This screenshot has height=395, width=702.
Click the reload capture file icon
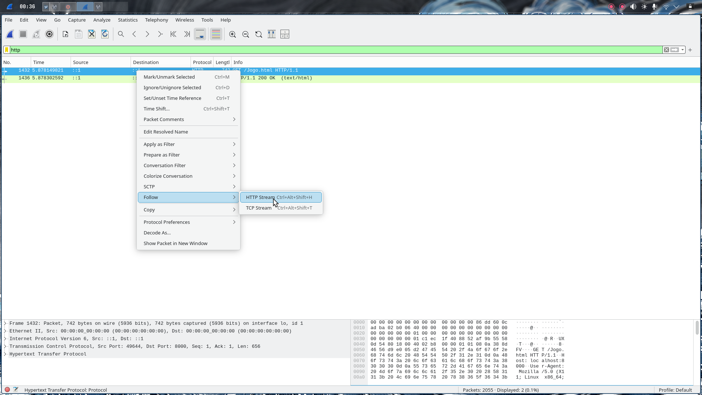click(105, 34)
